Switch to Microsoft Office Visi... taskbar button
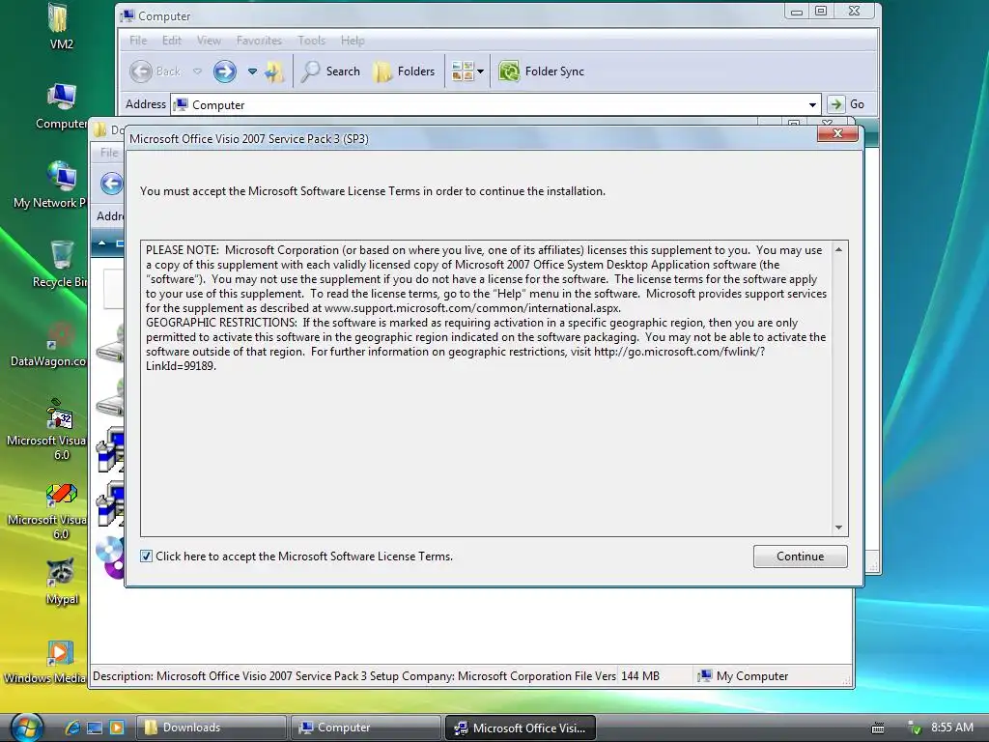 521,728
